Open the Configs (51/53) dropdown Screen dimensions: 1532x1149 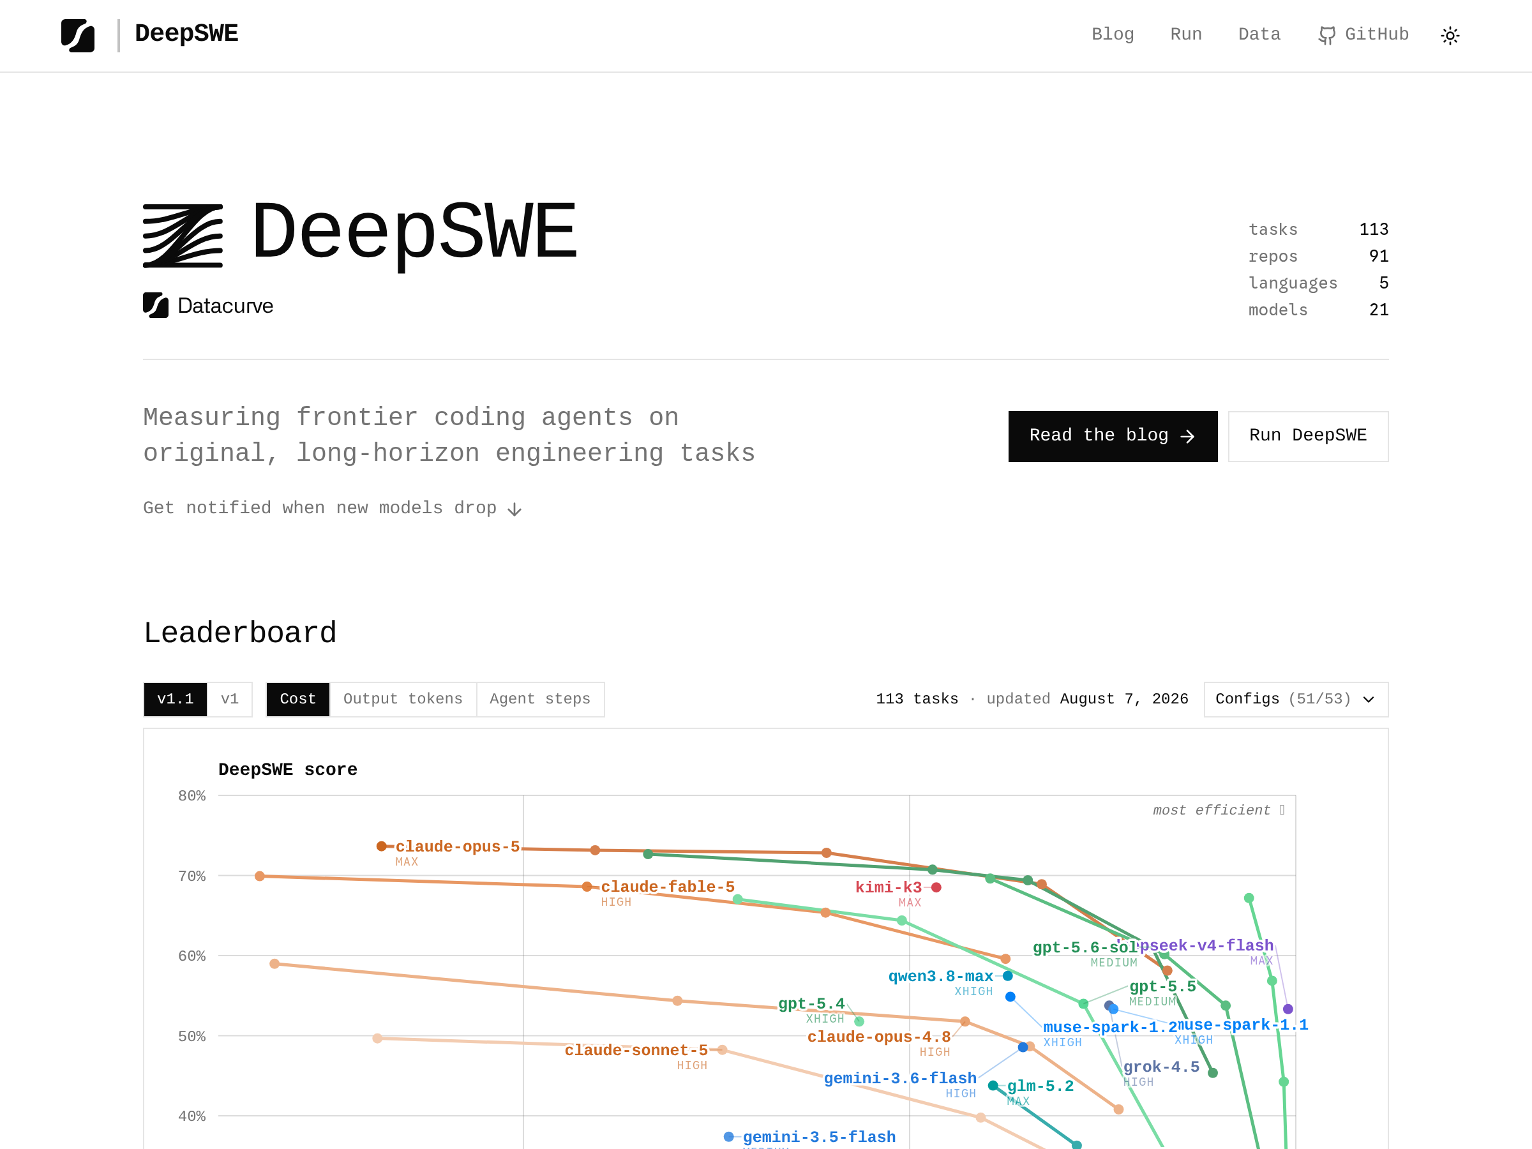[x=1295, y=700]
